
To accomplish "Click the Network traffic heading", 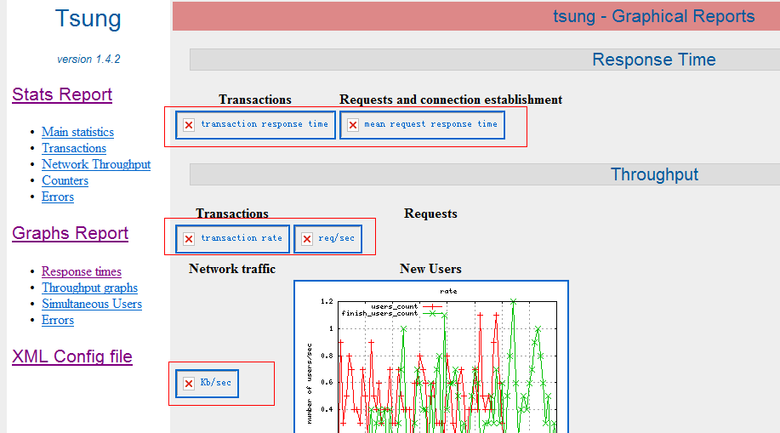I will tap(232, 269).
